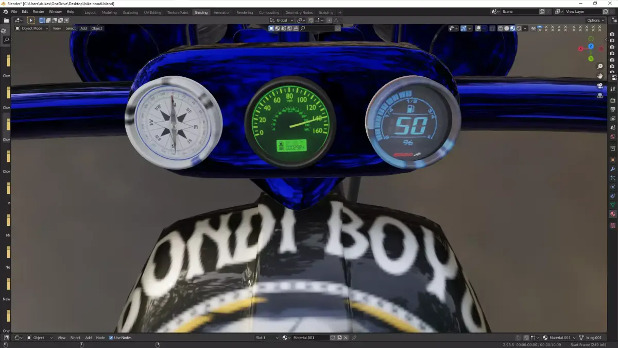
Task: Open the Edit menu
Action: tap(25, 11)
